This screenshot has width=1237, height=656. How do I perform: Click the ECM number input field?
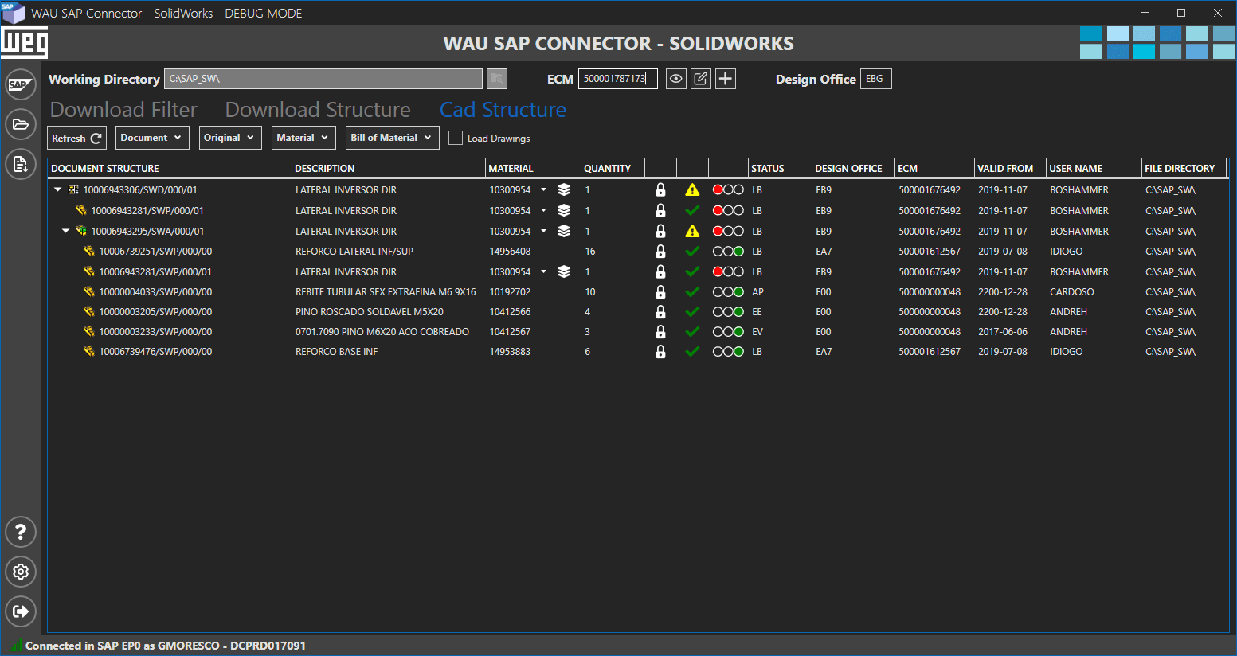[x=617, y=79]
